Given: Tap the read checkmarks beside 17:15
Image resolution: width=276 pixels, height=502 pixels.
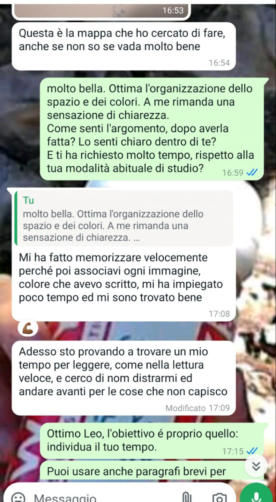Looking at the screenshot, I should (x=252, y=451).
